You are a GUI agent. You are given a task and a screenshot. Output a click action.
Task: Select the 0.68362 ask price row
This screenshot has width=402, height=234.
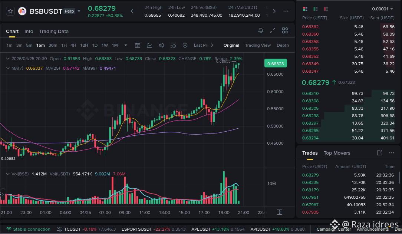348,27
